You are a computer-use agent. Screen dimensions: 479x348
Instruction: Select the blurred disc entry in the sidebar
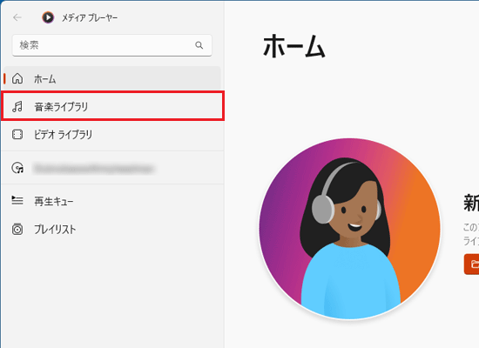pyautogui.click(x=112, y=168)
